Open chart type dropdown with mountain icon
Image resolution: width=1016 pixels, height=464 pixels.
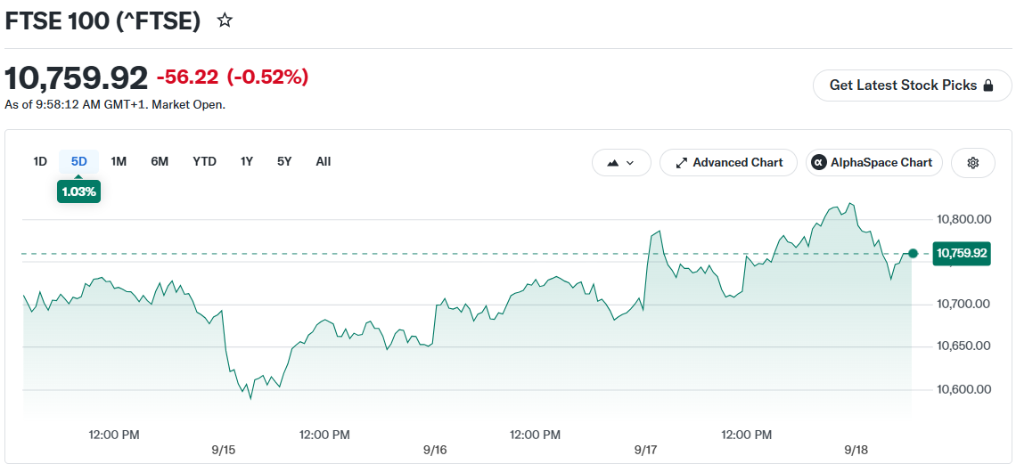[621, 162]
